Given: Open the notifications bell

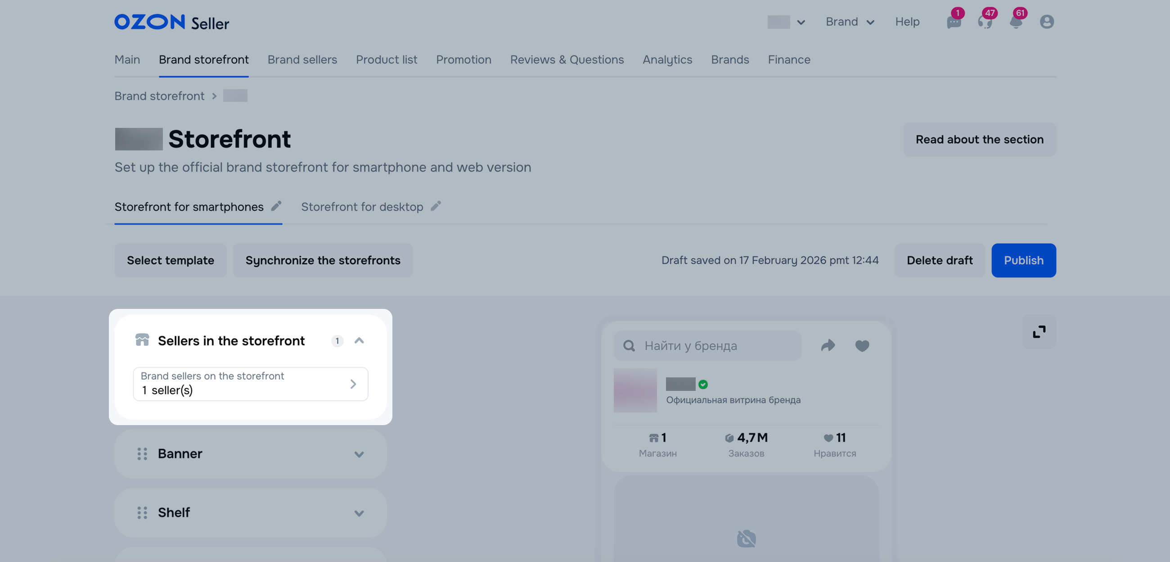Looking at the screenshot, I should [1016, 22].
